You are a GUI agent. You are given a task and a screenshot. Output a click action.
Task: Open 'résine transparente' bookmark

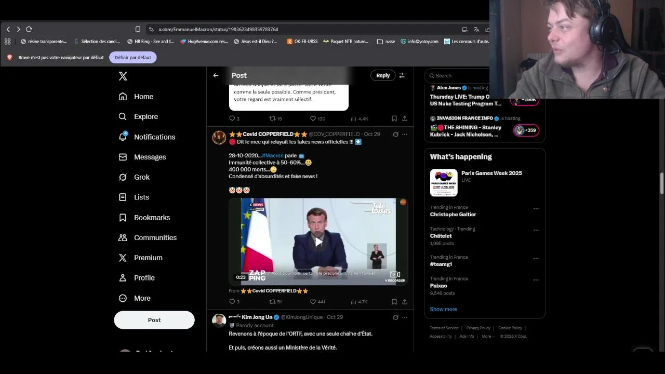pos(44,42)
